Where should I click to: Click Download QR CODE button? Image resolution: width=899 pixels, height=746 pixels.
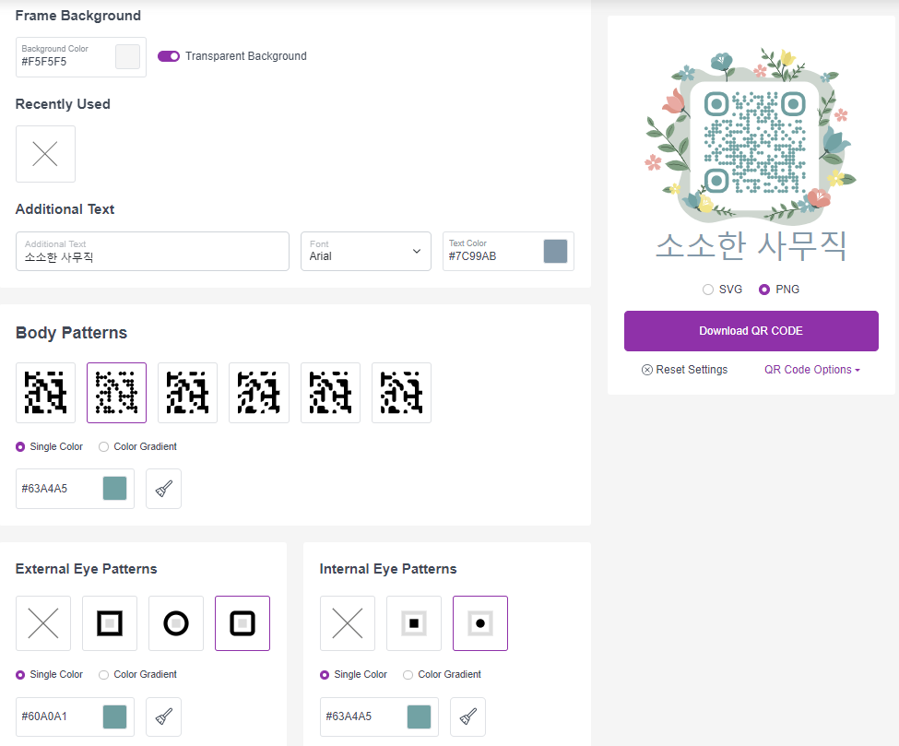coord(751,331)
